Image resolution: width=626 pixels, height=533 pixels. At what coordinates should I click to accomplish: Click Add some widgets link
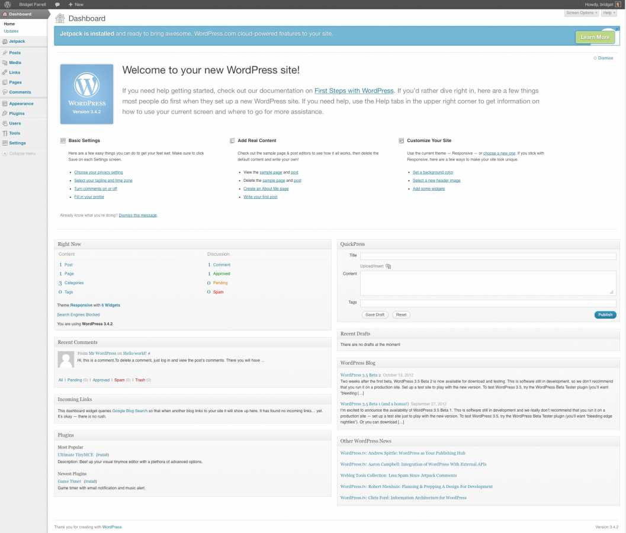(x=428, y=188)
